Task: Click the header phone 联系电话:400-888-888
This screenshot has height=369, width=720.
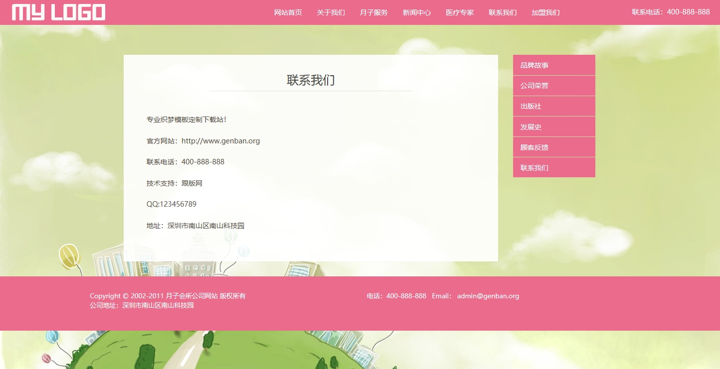Action: 671,12
